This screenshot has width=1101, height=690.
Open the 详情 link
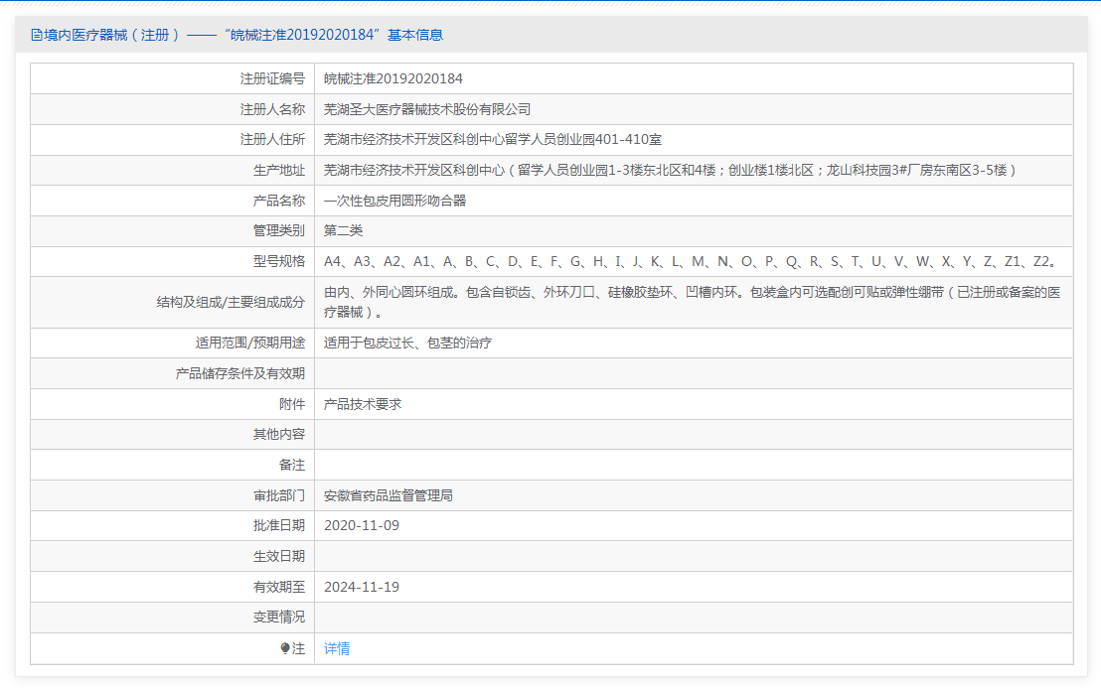[337, 648]
